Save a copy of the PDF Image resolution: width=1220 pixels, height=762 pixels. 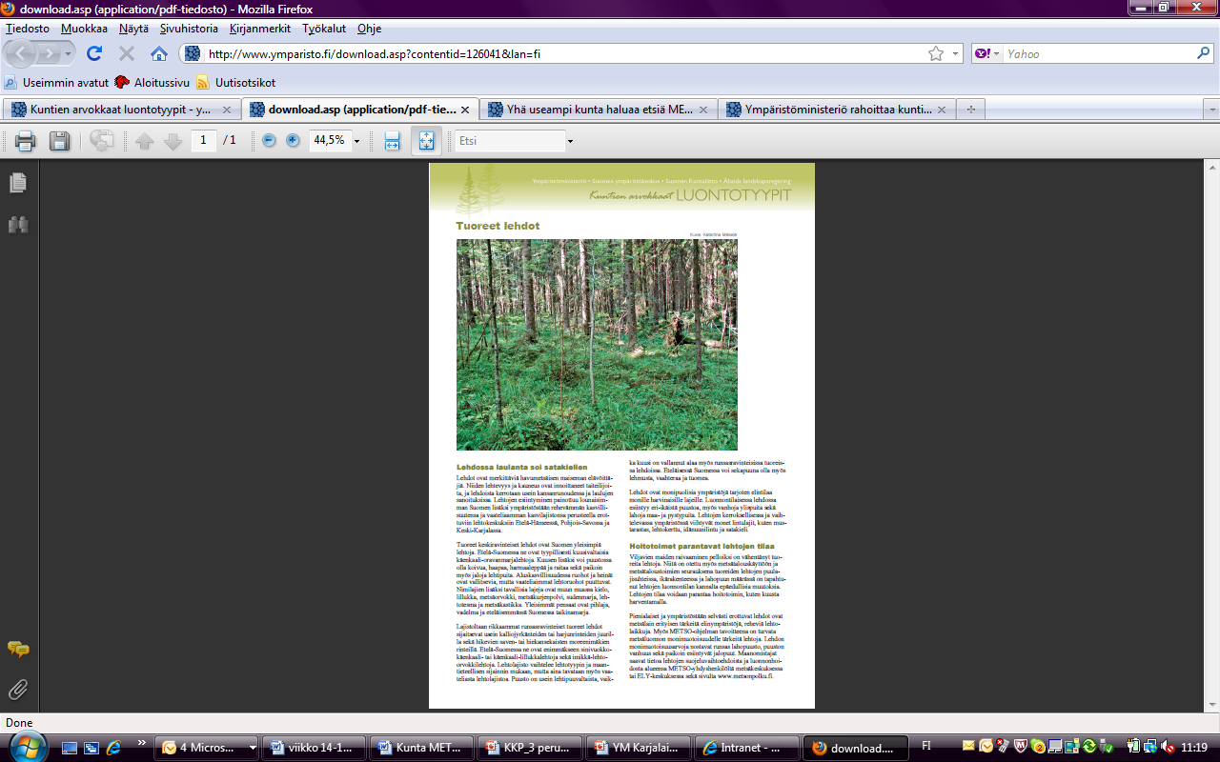click(x=59, y=142)
